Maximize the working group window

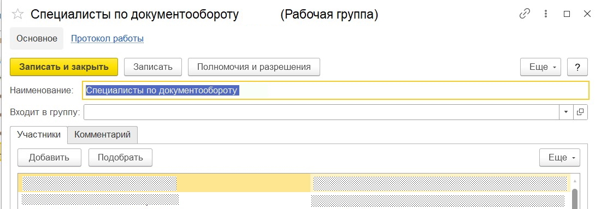point(567,14)
